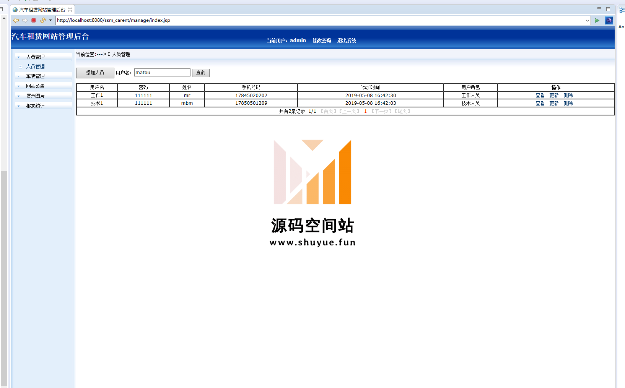Click the 技术人员 role cell
625x388 pixels.
pos(470,103)
